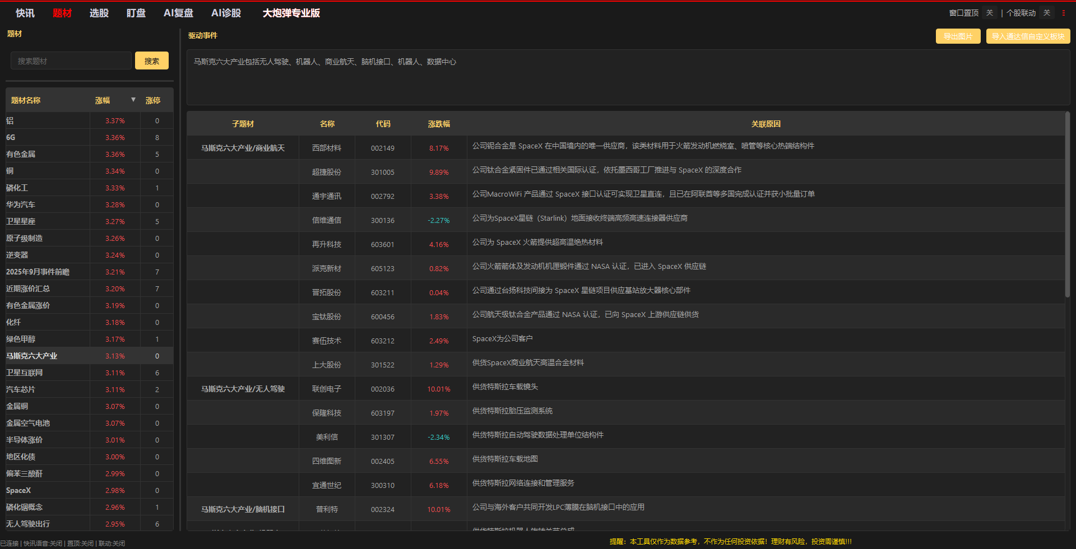Click the 搜索 button
The width and height of the screenshot is (1076, 549).
[x=152, y=61]
